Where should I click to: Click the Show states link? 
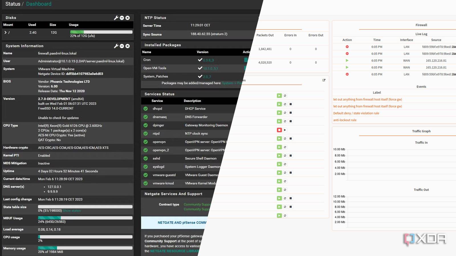coord(72,210)
